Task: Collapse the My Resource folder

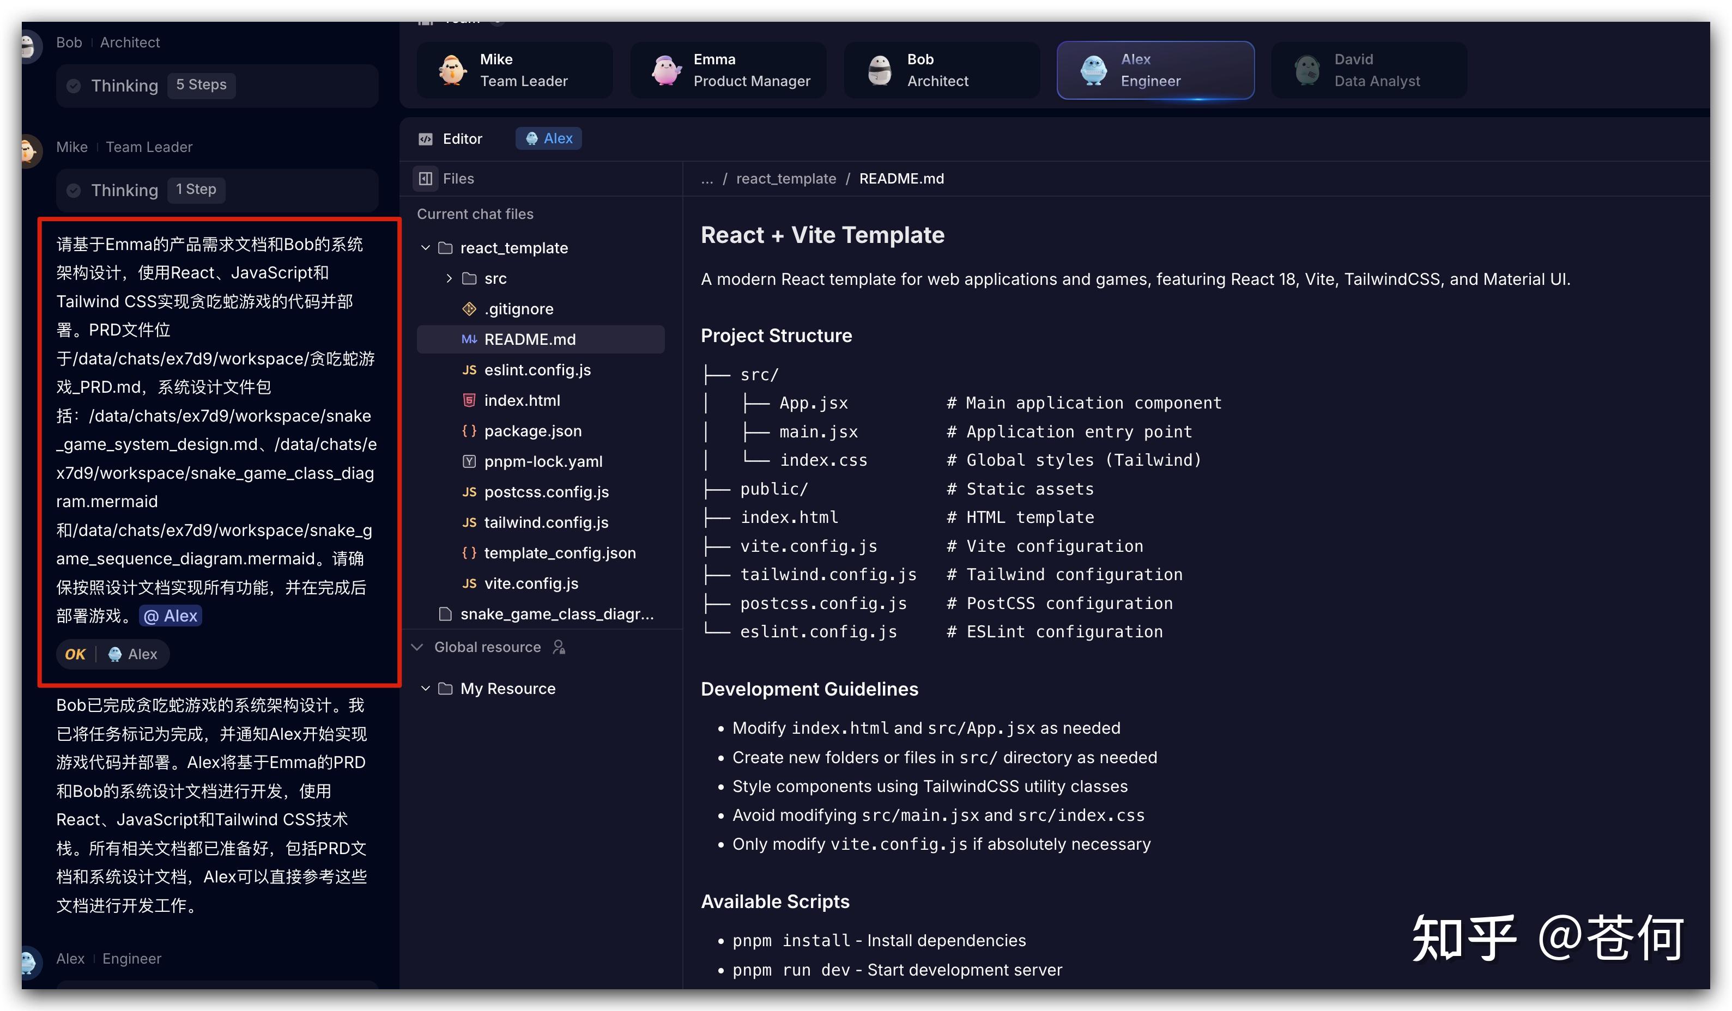Action: click(x=426, y=688)
